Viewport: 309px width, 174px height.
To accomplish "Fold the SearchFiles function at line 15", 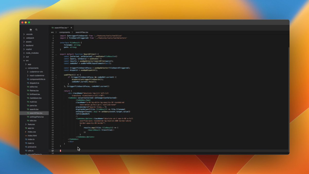I will click(56, 54).
